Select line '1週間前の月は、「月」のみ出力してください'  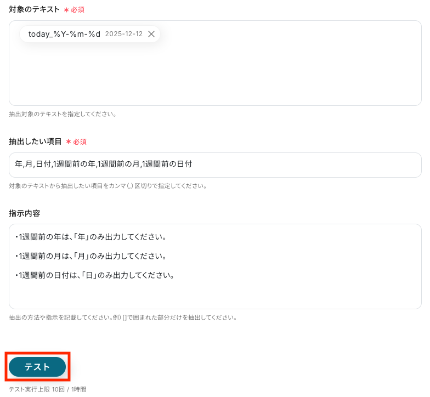coord(91,256)
